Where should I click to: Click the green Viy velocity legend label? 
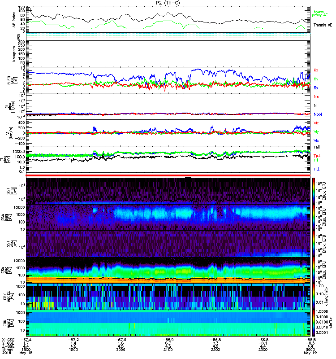click(x=316, y=132)
